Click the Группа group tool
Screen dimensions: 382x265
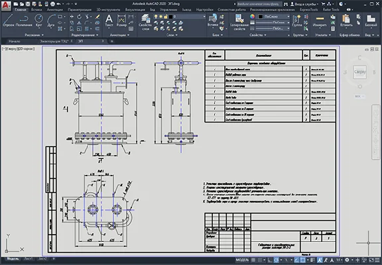(296, 21)
